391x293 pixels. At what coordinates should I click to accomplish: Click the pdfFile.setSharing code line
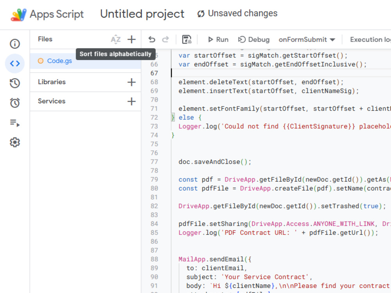point(285,224)
